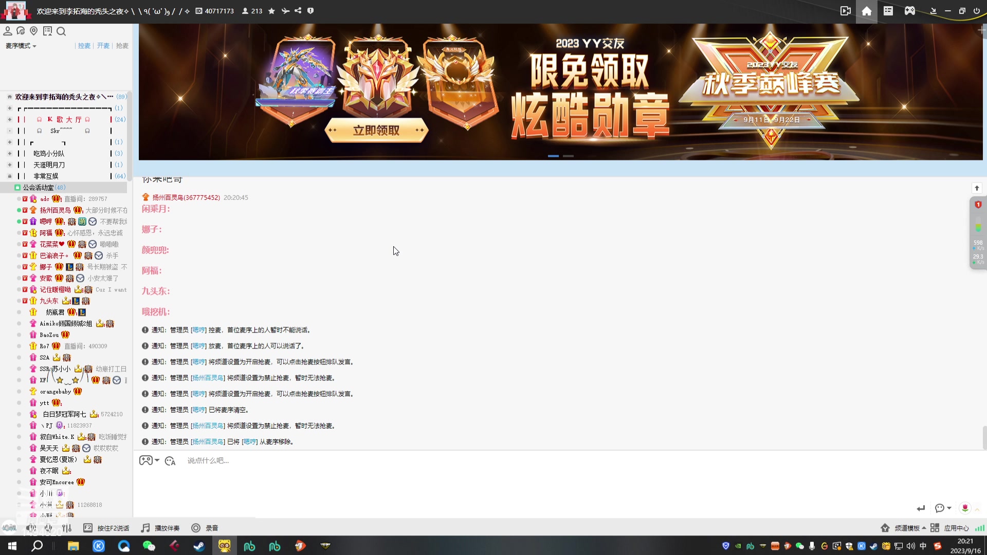The image size is (987, 555).
Task: Click the power icon in title bar
Action: 977,11
